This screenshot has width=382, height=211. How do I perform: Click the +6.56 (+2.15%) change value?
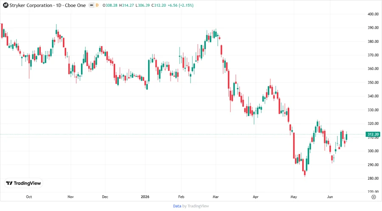pyautogui.click(x=180, y=5)
